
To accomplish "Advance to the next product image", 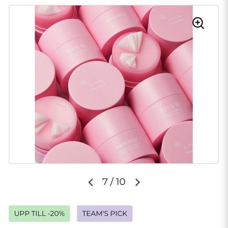I will click(138, 182).
